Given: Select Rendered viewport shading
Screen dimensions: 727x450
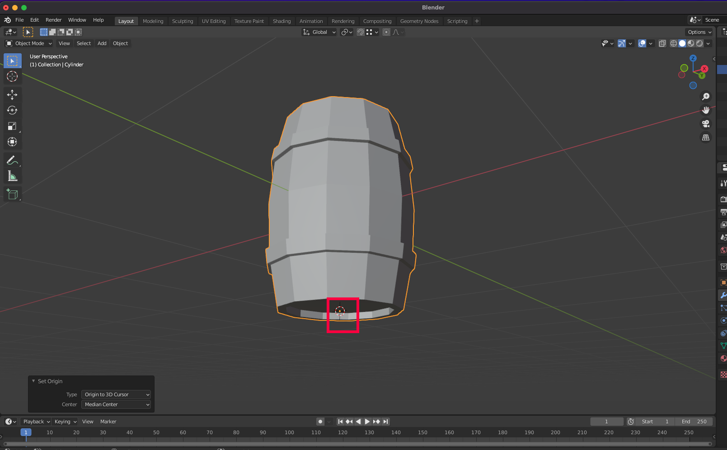Looking at the screenshot, I should click(x=699, y=43).
